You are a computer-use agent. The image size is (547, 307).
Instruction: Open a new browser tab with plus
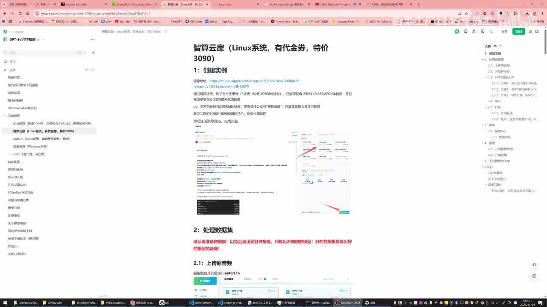pyautogui.click(x=418, y=4)
